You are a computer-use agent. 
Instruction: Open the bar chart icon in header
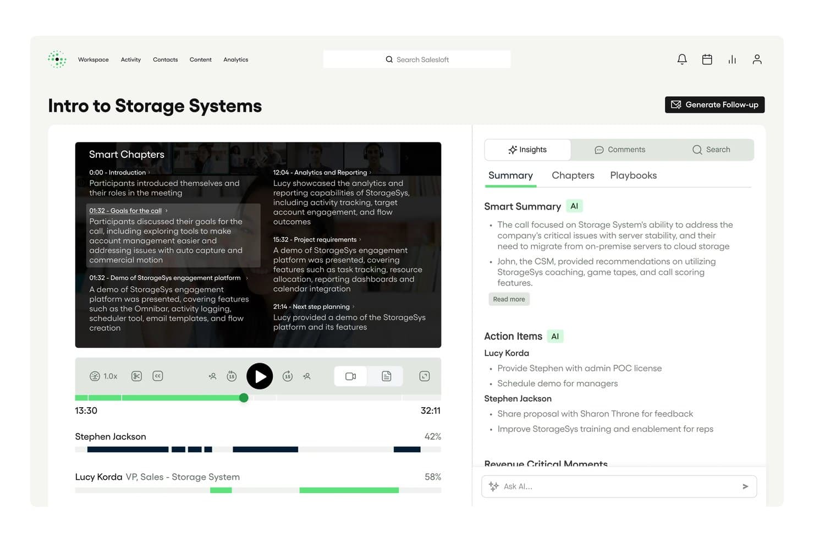coord(732,59)
